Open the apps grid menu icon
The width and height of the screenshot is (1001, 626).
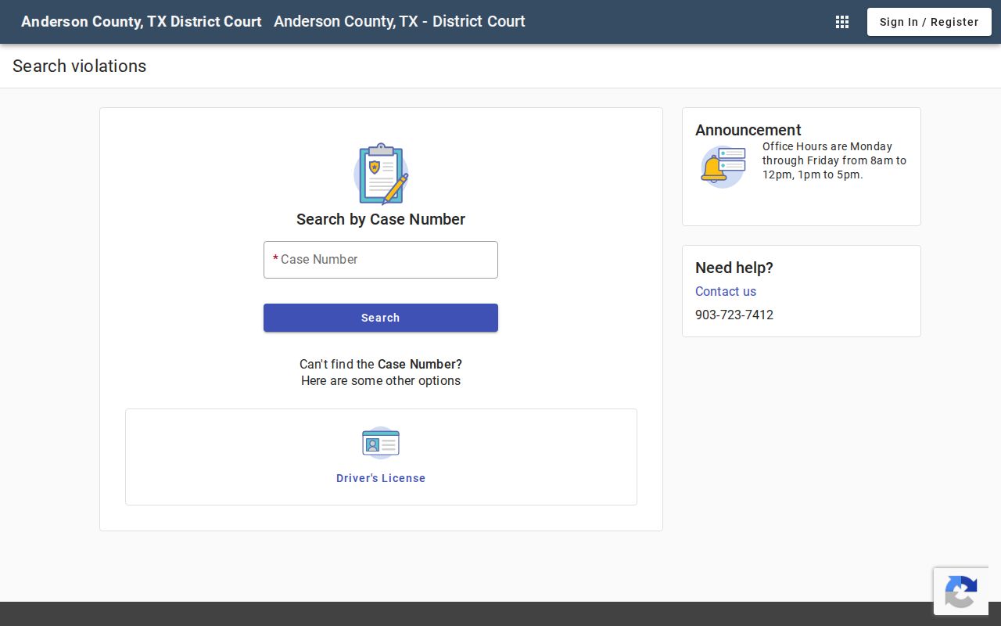coord(842,22)
